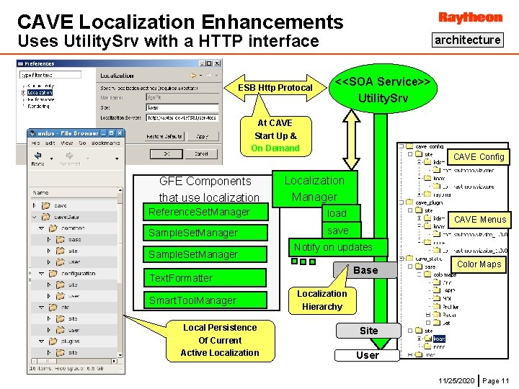Collapse the common folder triangle
519x389 pixels.
click(x=41, y=228)
